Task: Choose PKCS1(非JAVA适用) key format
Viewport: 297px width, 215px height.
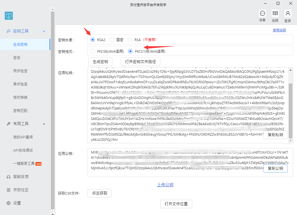Action: pos(130,51)
